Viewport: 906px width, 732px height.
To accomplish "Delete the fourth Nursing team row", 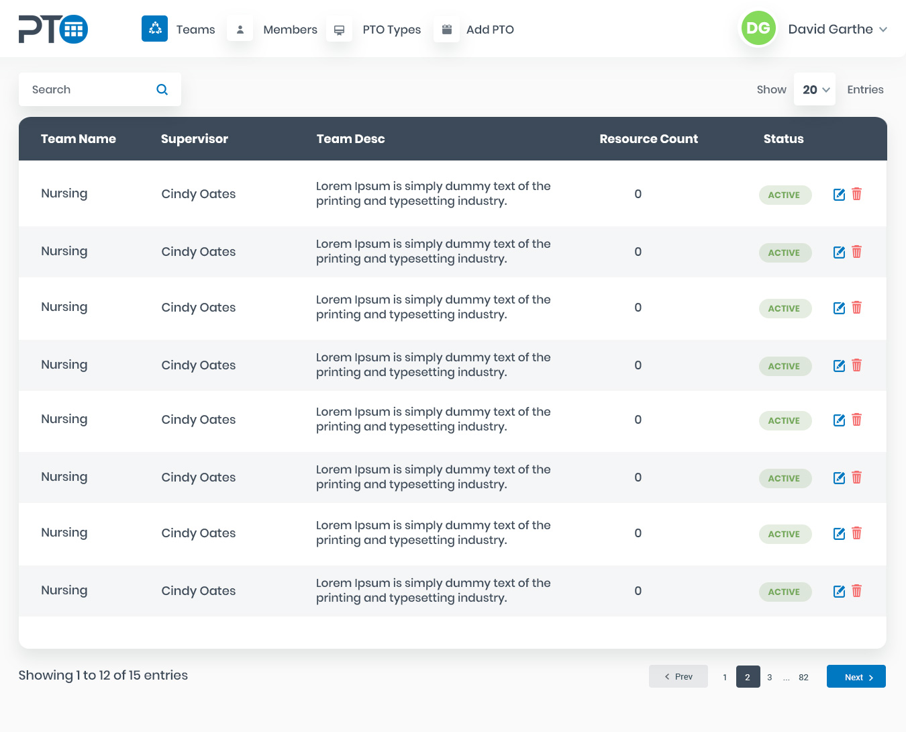I will click(x=857, y=365).
